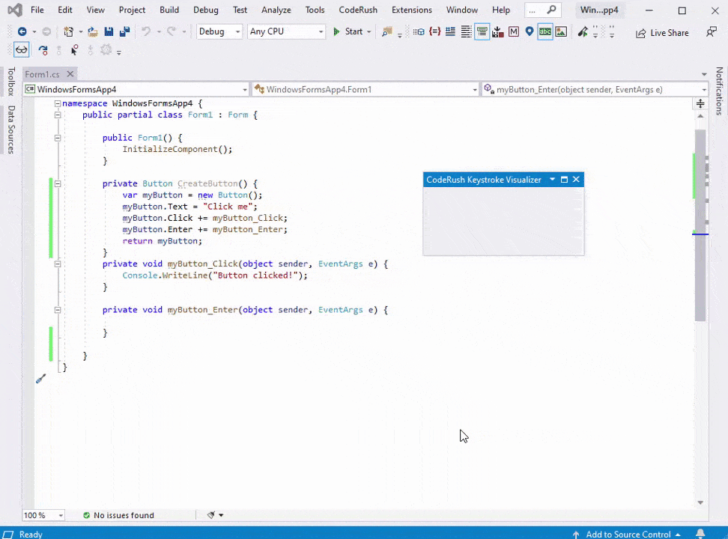728x539 pixels.
Task: Open the zoom level control showing 100%
Action: (x=42, y=515)
